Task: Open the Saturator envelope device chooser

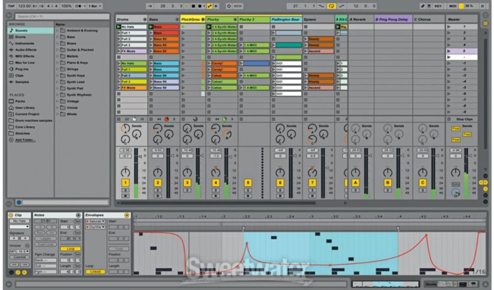Action: coord(95,221)
